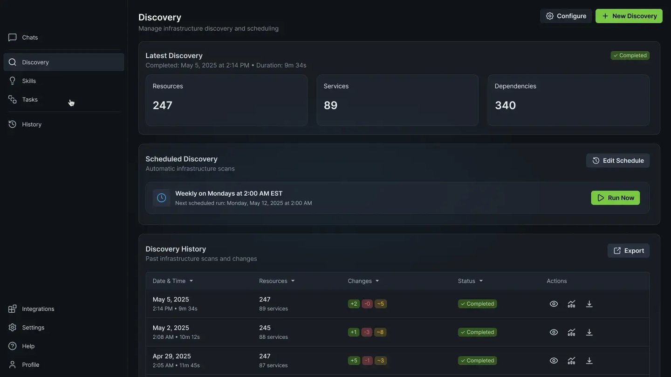The width and height of the screenshot is (671, 377).
Task: Click the New Discovery button
Action: 629,16
